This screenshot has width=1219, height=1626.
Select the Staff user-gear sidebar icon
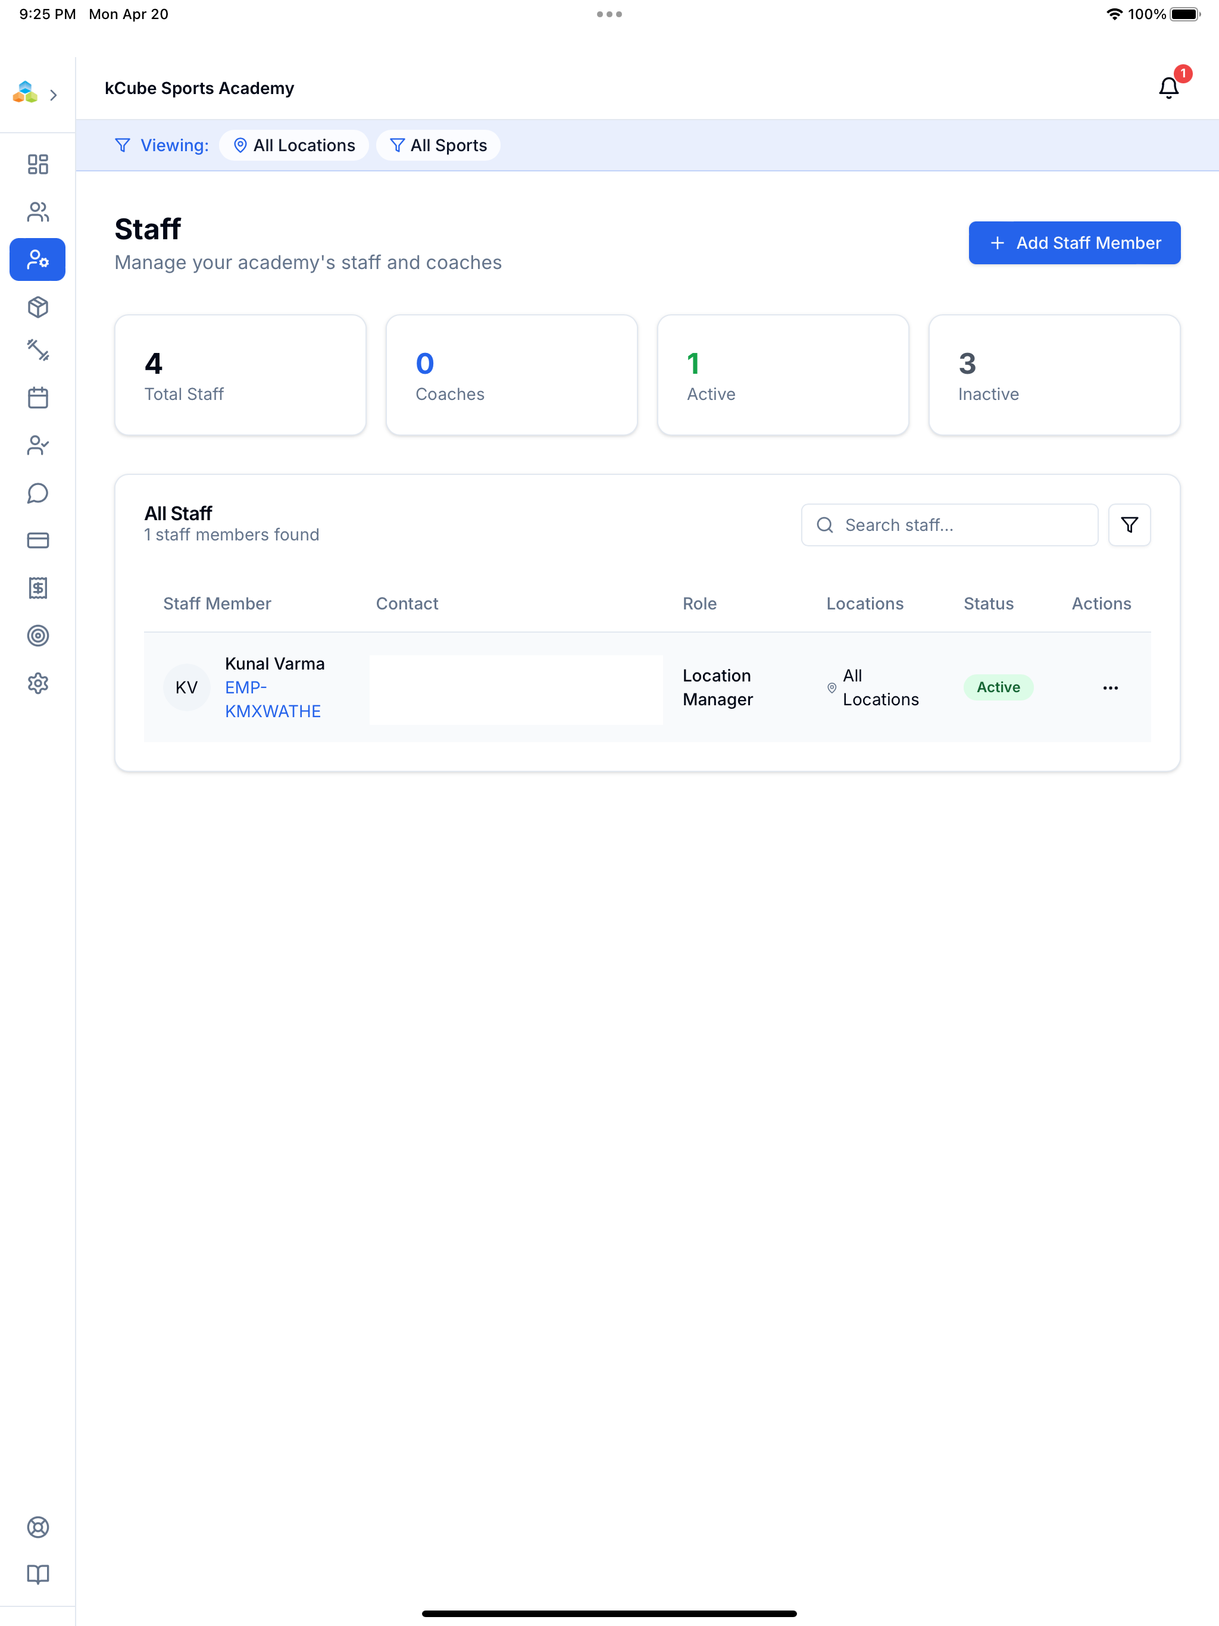coord(37,259)
